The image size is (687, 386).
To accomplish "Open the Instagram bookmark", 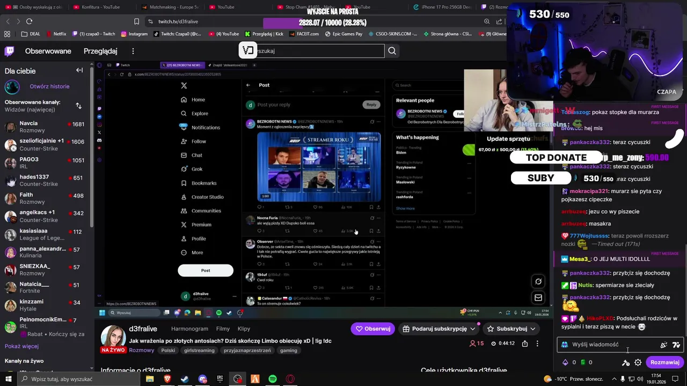I will point(134,34).
